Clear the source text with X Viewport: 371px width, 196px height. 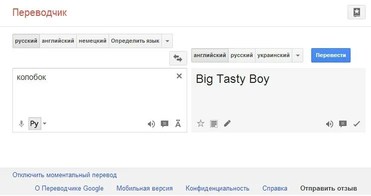pos(179,76)
